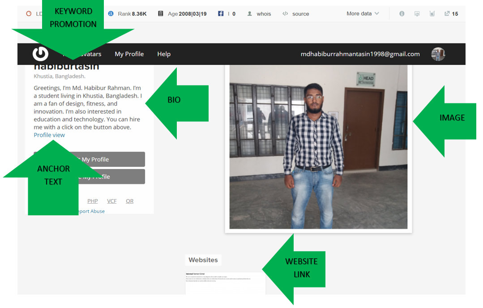
Task: Click the red circle icon in SEO bar
Action: point(29,13)
